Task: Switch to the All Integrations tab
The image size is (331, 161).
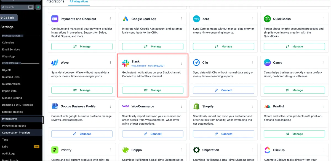Action: click(79, 2)
